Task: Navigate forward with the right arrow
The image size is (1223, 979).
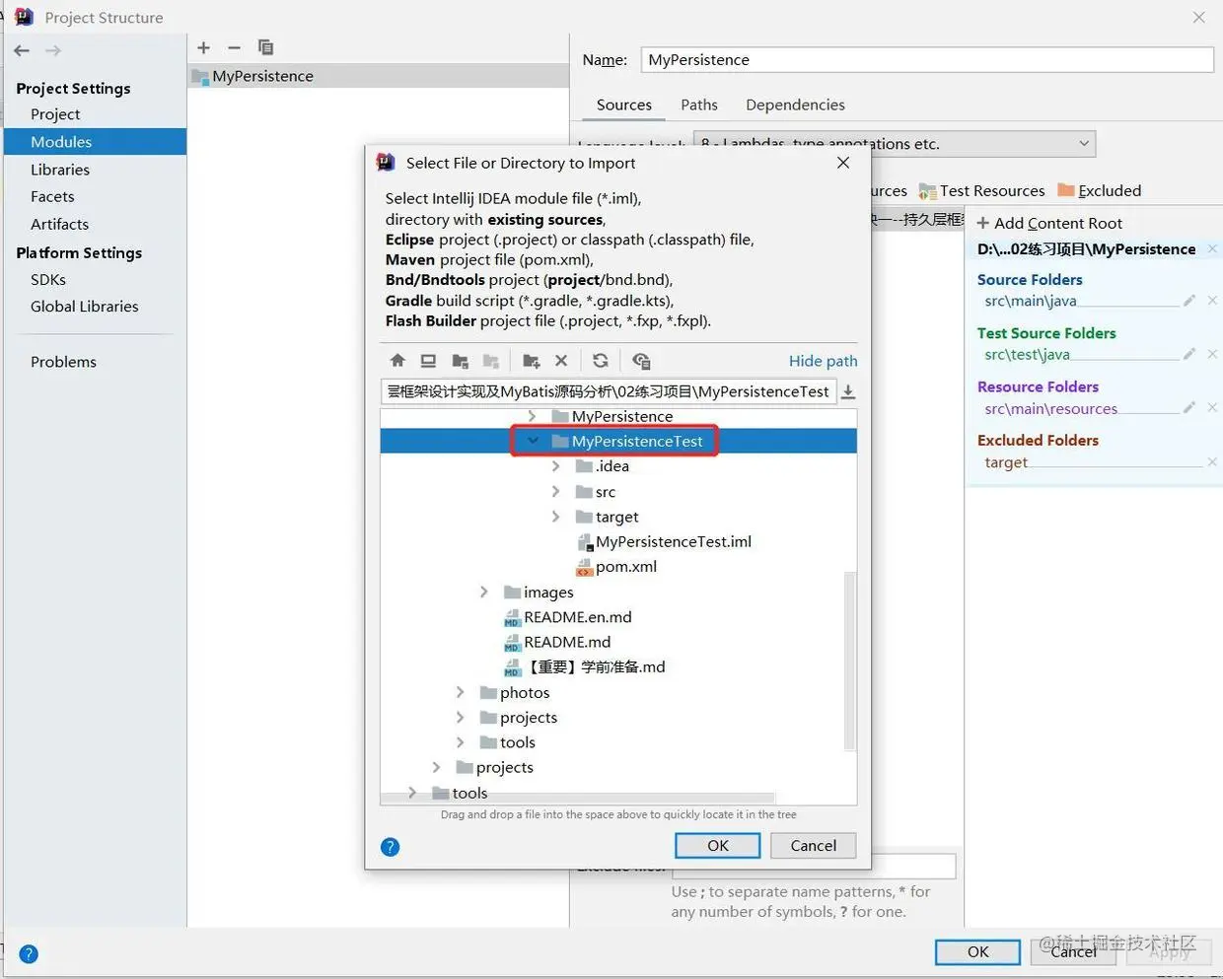Action: click(53, 50)
